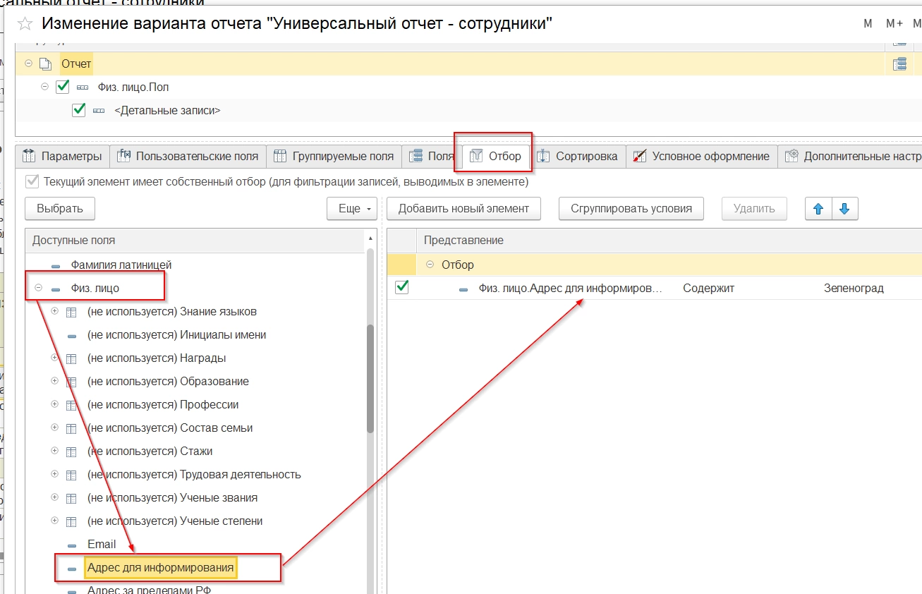The width and height of the screenshot is (922, 594).
Task: Click the field icon beside Фамилия латиницей
Action: click(56, 266)
